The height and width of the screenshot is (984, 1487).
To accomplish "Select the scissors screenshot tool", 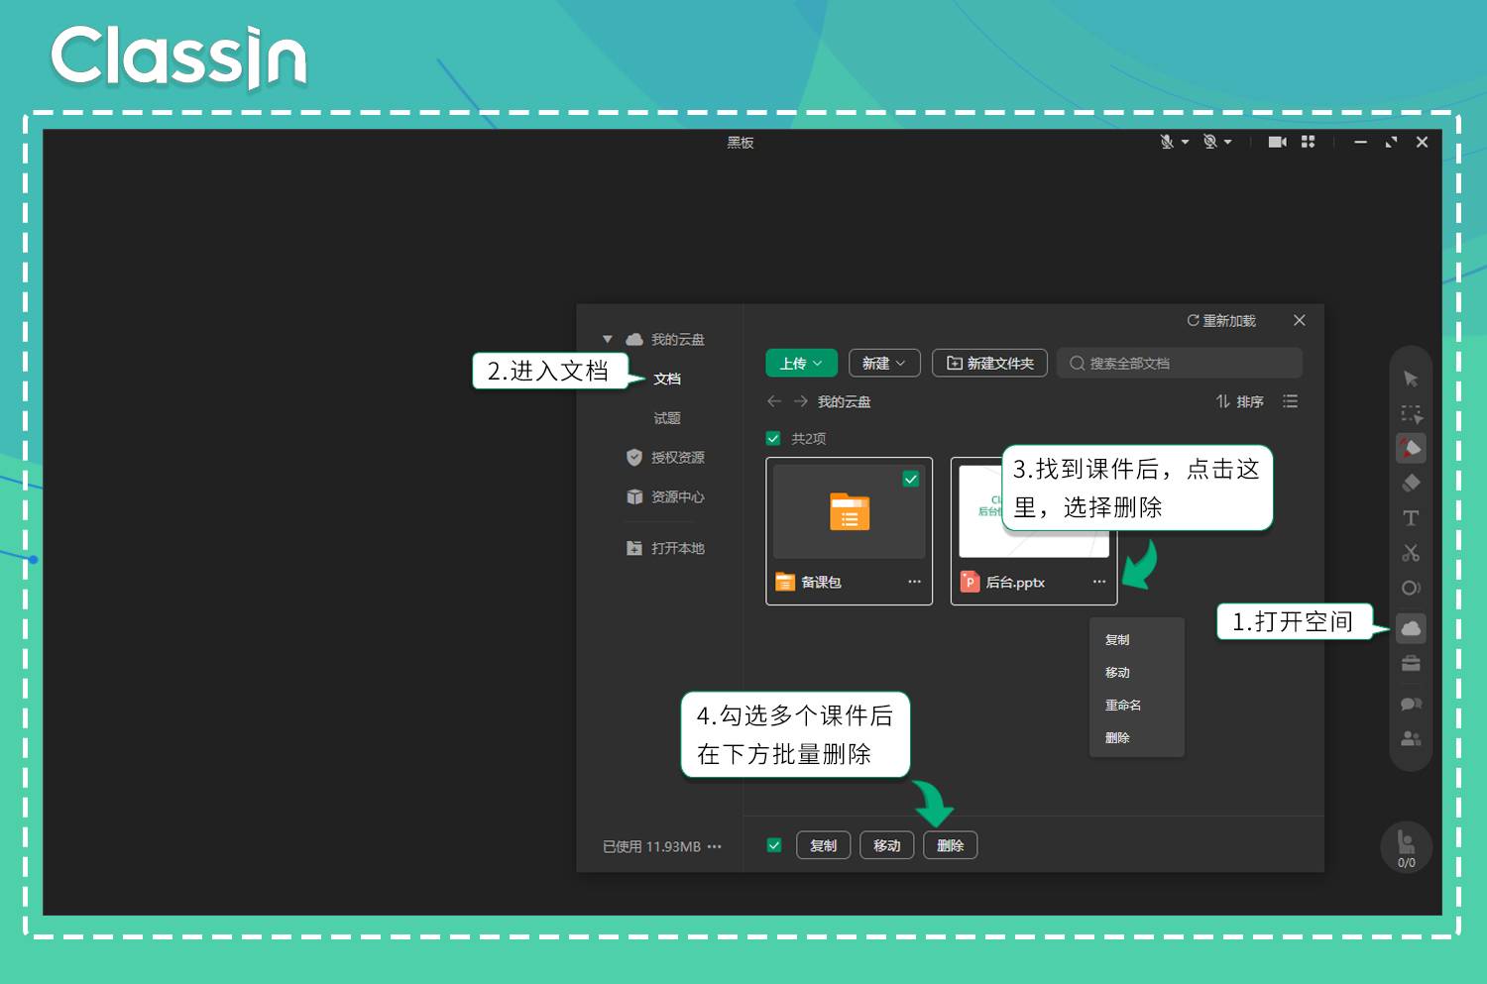I will pos(1411,553).
